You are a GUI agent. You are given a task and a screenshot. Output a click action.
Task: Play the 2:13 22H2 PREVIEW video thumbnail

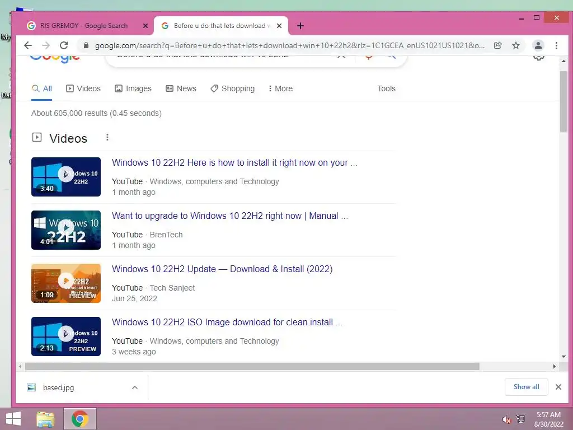66,336
